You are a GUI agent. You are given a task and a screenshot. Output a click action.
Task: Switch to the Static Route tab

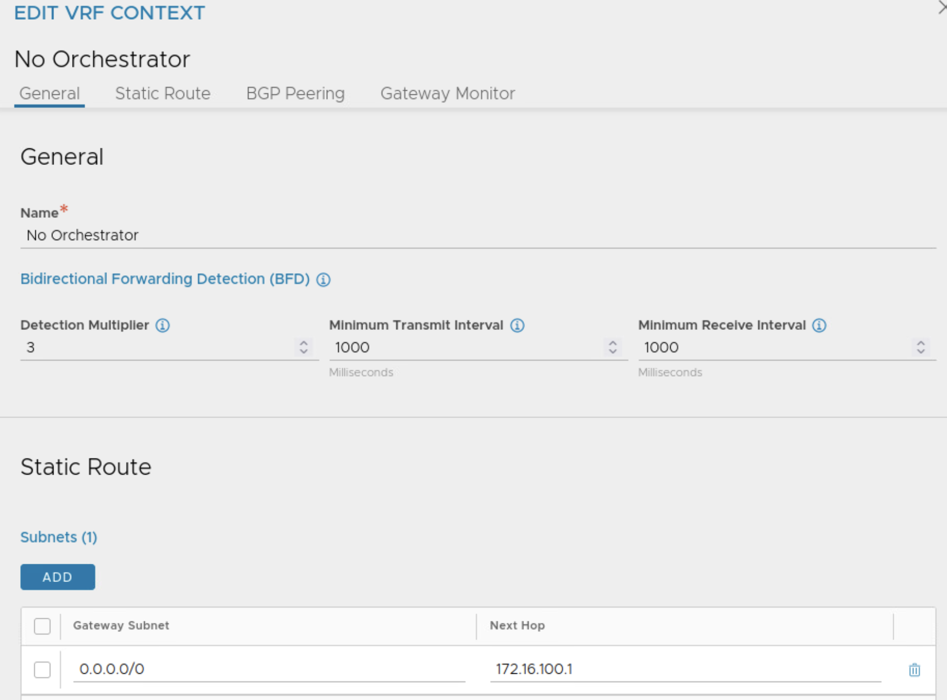coord(162,94)
